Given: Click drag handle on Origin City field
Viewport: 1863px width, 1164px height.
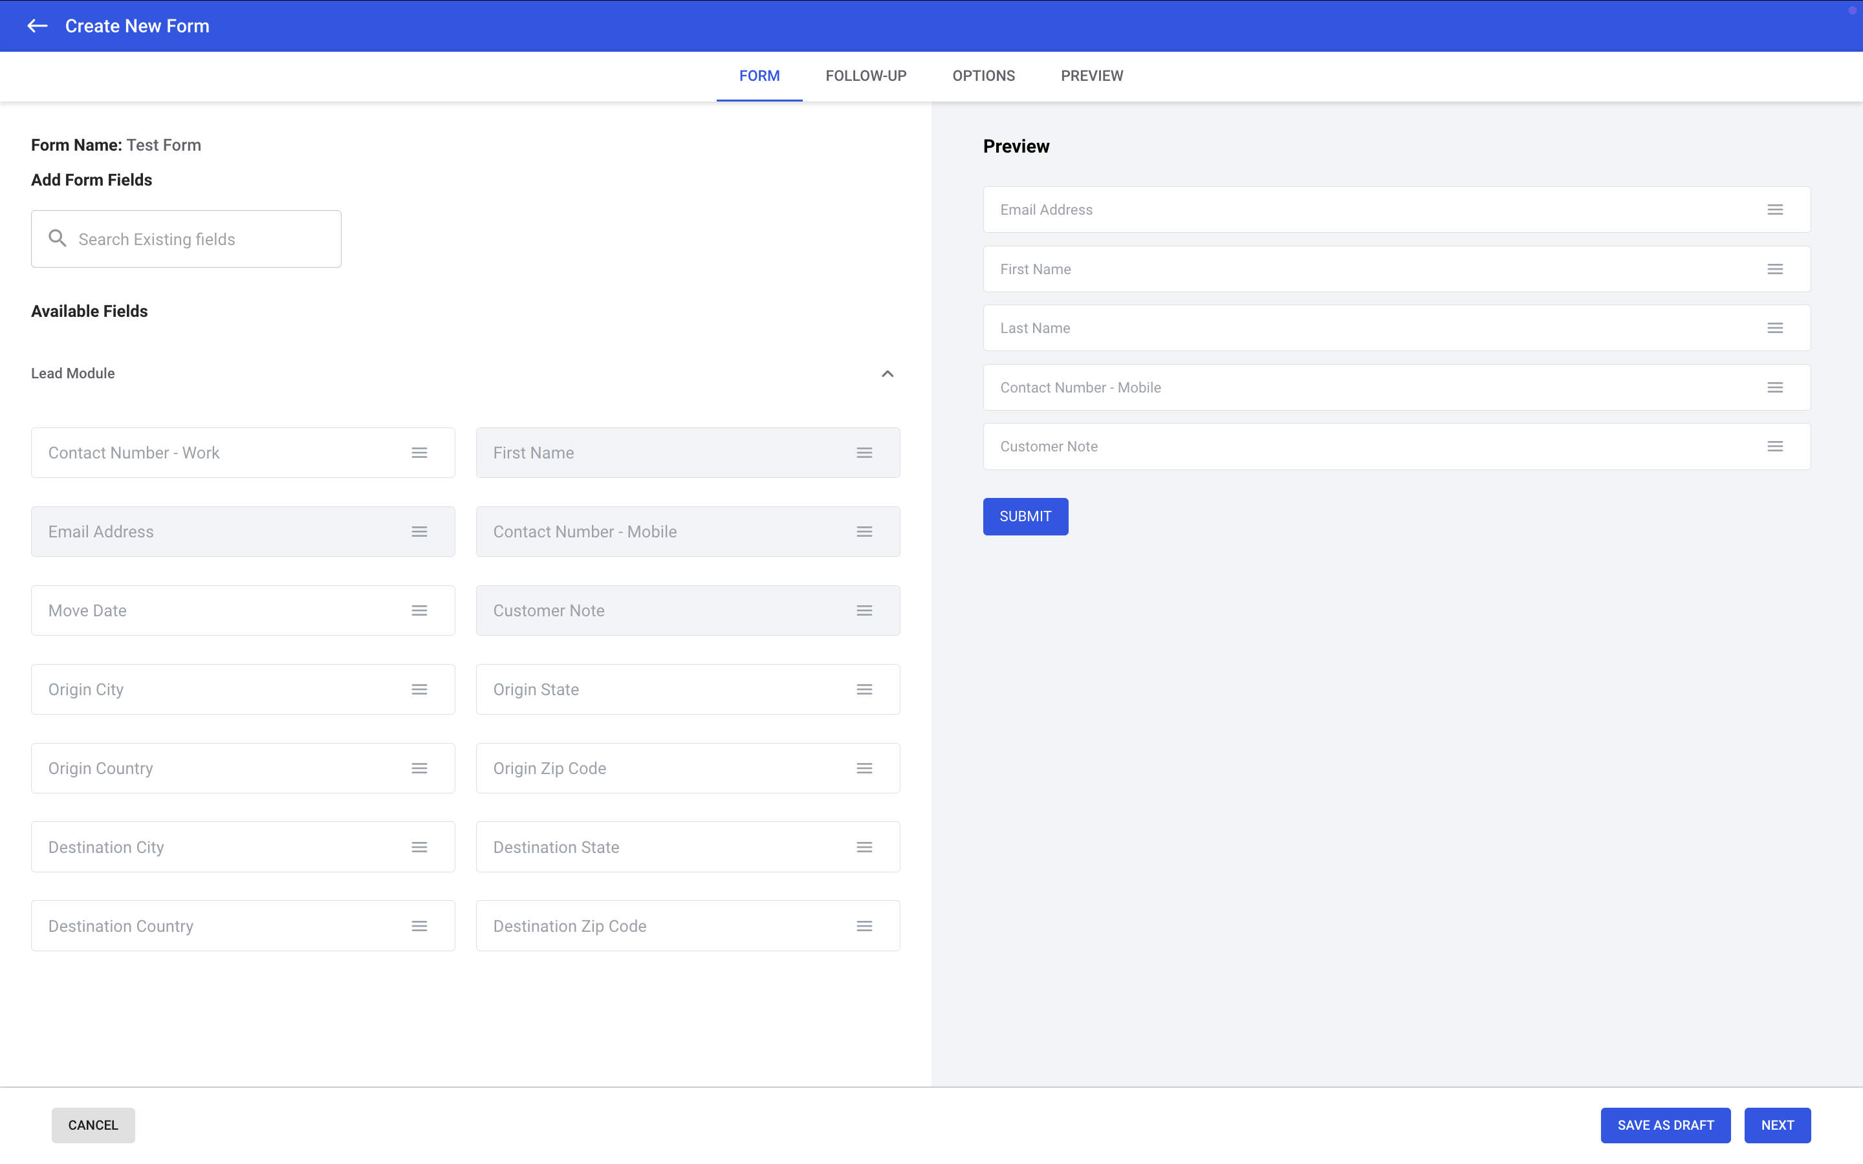Looking at the screenshot, I should pyautogui.click(x=419, y=690).
